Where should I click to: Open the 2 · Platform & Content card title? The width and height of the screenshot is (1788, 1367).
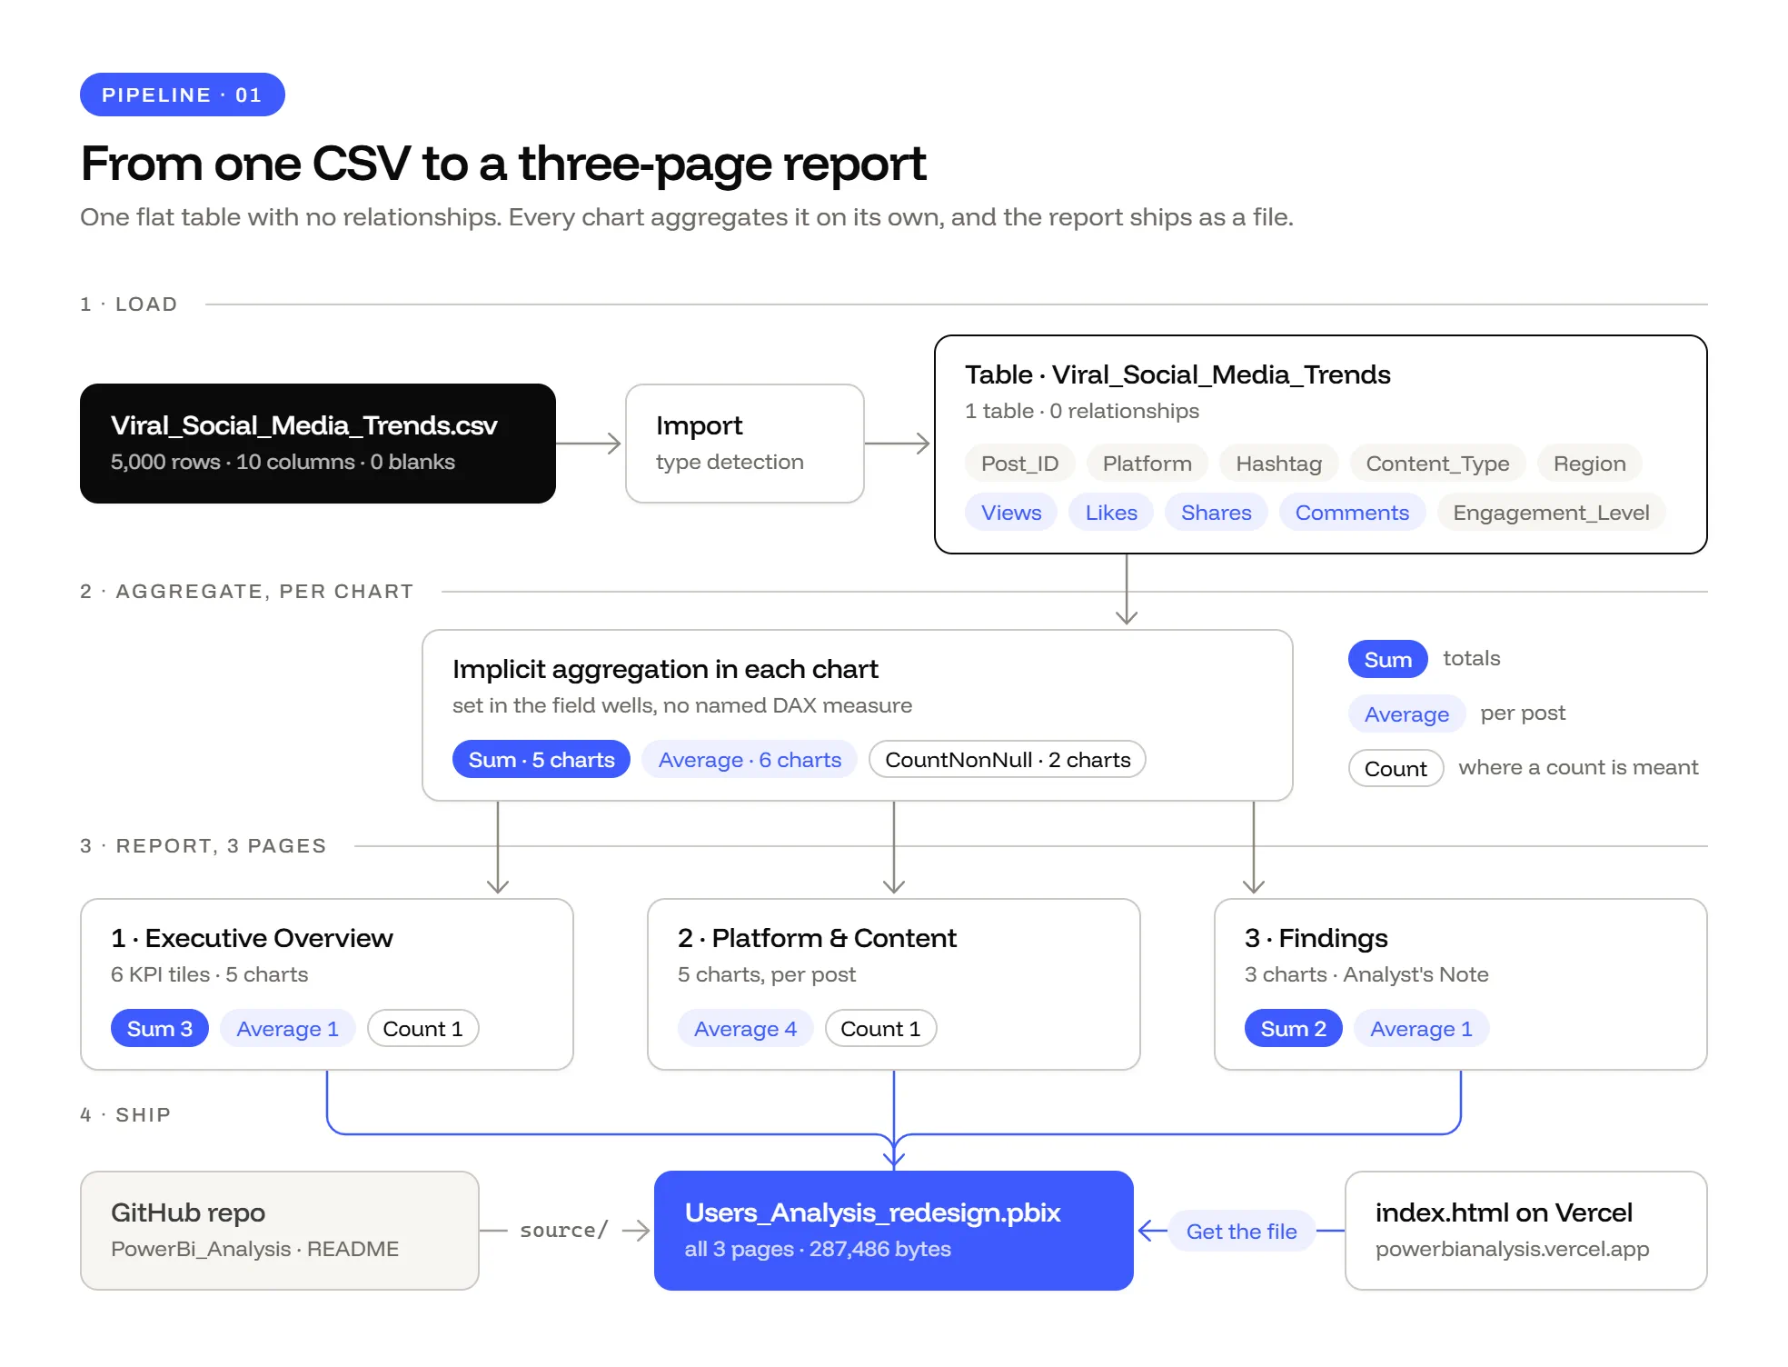click(817, 938)
